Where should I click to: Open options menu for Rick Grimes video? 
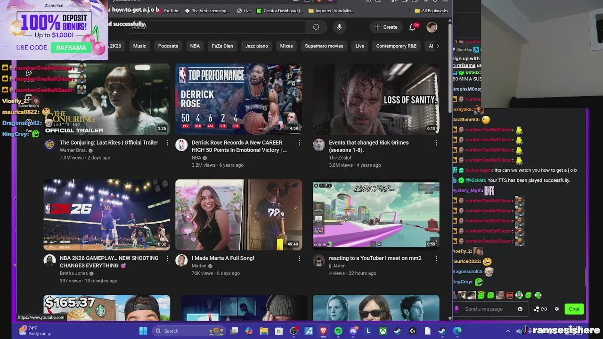(x=436, y=143)
